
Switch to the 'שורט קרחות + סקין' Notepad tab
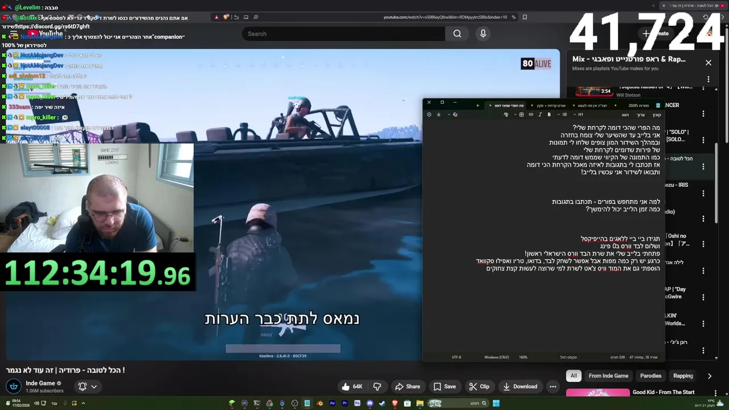551,105
